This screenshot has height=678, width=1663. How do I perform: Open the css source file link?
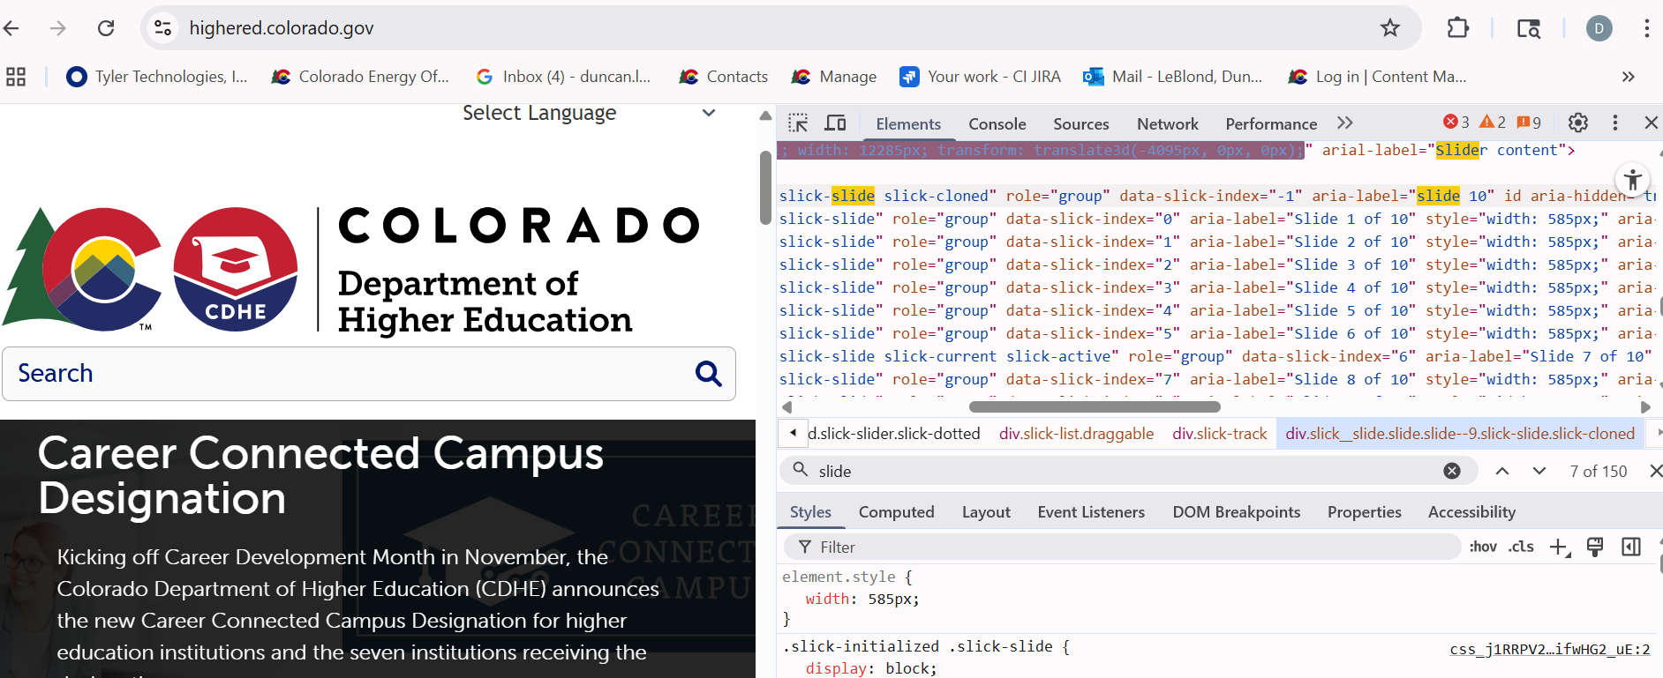pyautogui.click(x=1549, y=649)
